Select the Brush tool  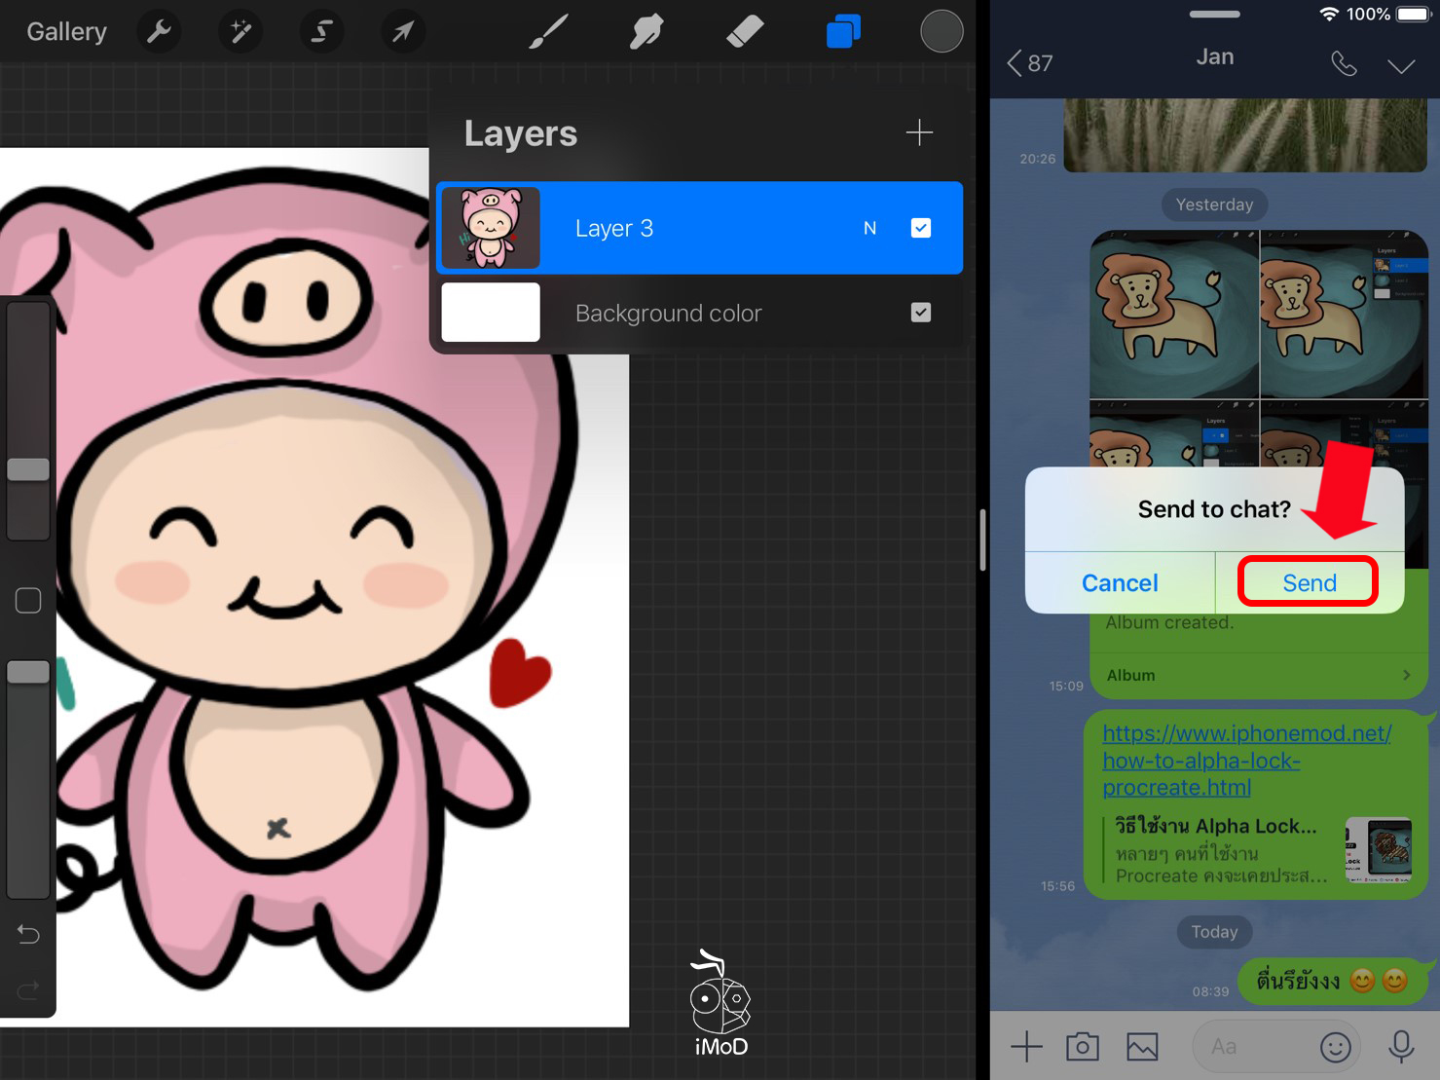tap(549, 32)
